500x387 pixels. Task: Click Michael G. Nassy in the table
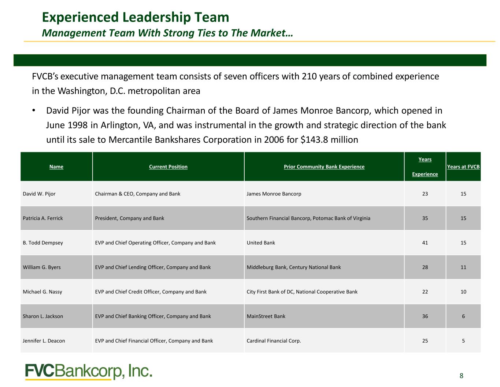pyautogui.click(x=56, y=292)
